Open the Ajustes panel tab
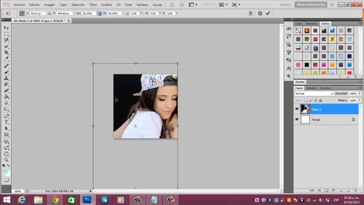The width and height of the screenshot is (364, 205). click(300, 82)
